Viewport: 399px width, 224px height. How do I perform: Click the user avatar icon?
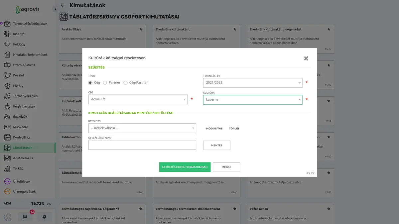point(8,217)
